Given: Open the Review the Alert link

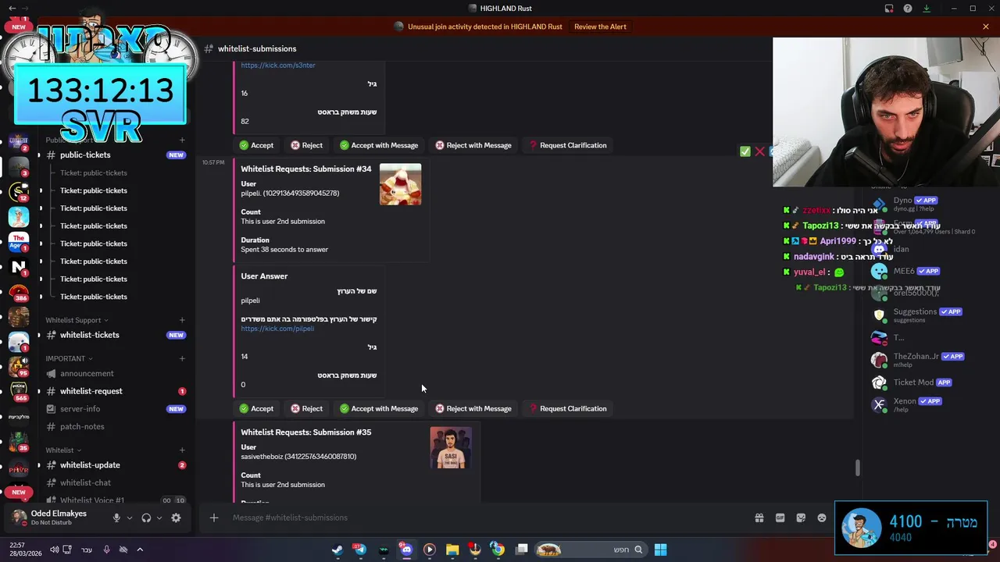Looking at the screenshot, I should click(600, 27).
